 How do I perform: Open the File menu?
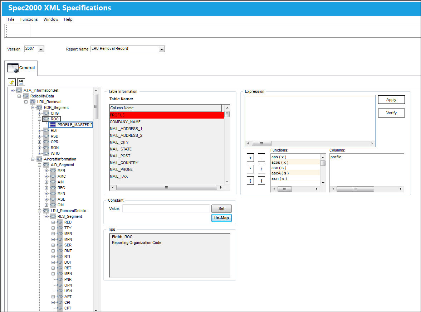point(11,19)
